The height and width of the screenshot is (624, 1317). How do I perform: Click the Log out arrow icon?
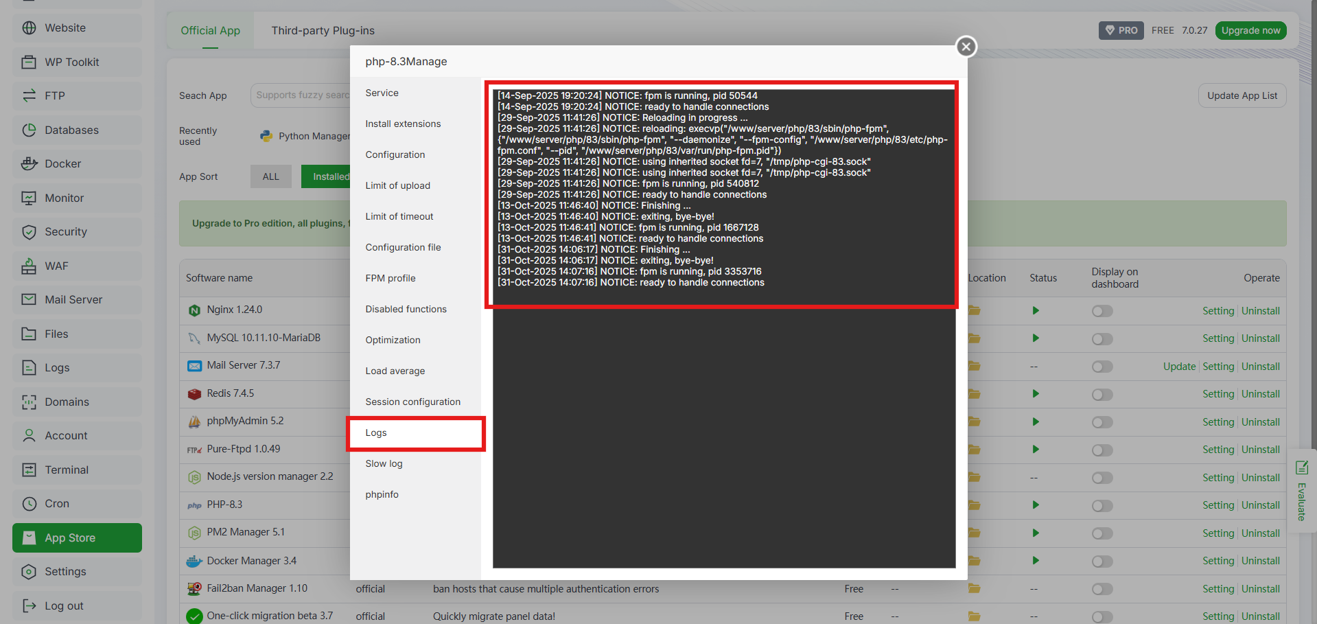(x=29, y=605)
